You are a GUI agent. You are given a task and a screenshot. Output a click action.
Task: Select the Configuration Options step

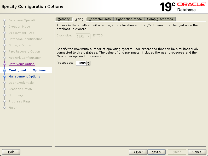point(27,70)
